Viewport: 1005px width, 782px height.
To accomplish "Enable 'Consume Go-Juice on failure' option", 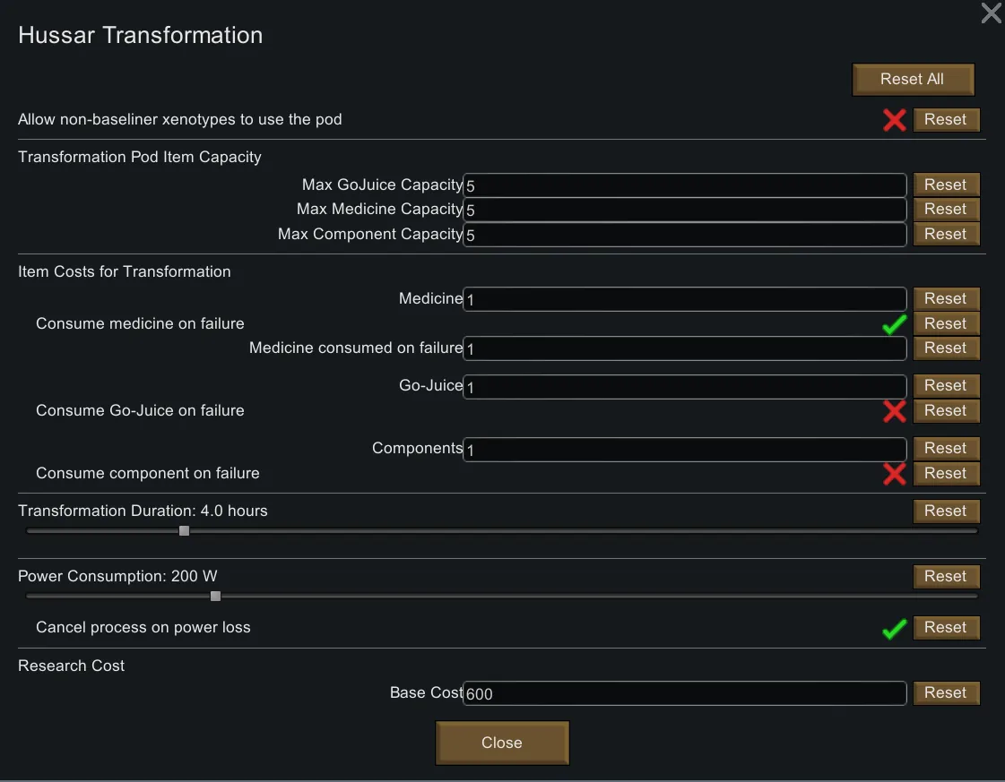I will pos(894,411).
